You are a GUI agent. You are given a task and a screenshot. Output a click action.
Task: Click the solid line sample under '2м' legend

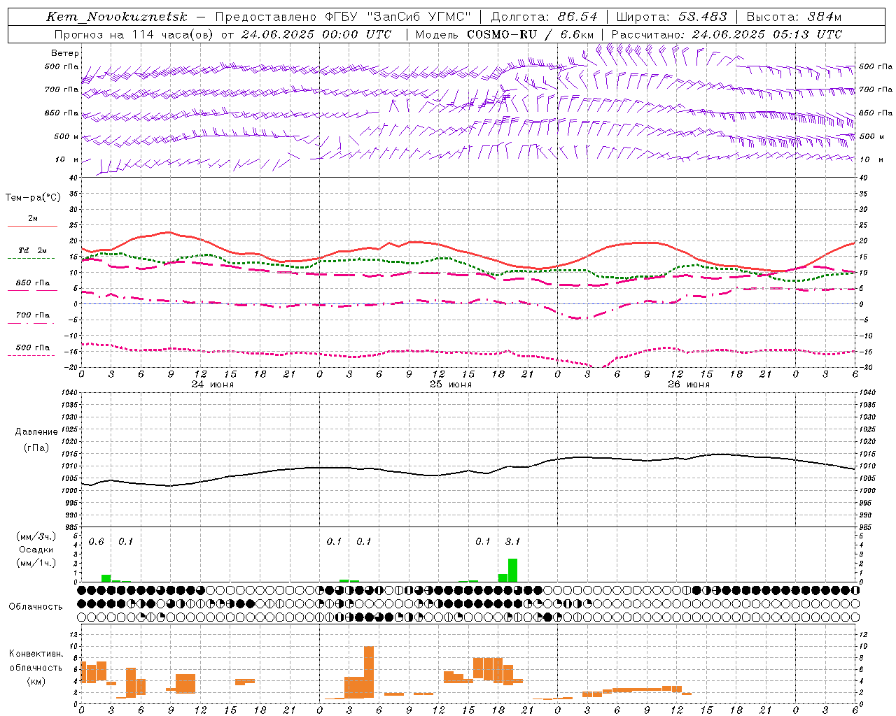[32, 227]
